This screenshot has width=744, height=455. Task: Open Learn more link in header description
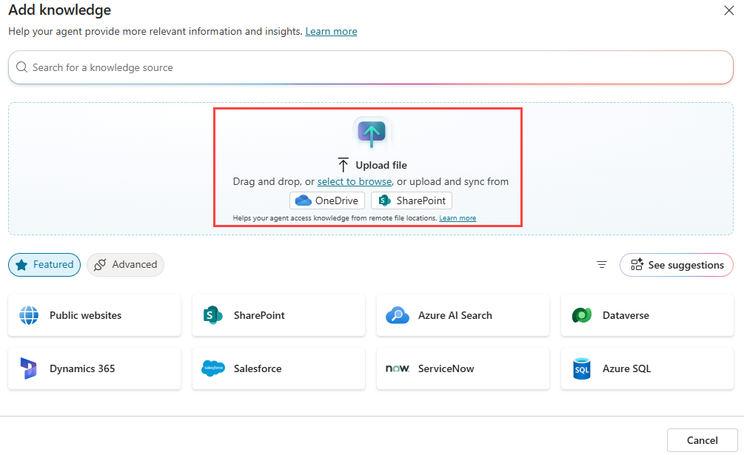point(331,31)
